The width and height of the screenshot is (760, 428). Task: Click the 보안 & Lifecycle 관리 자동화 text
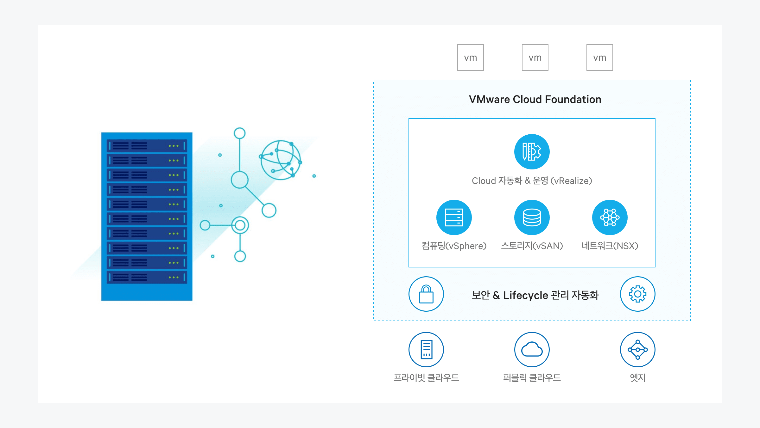pos(535,295)
